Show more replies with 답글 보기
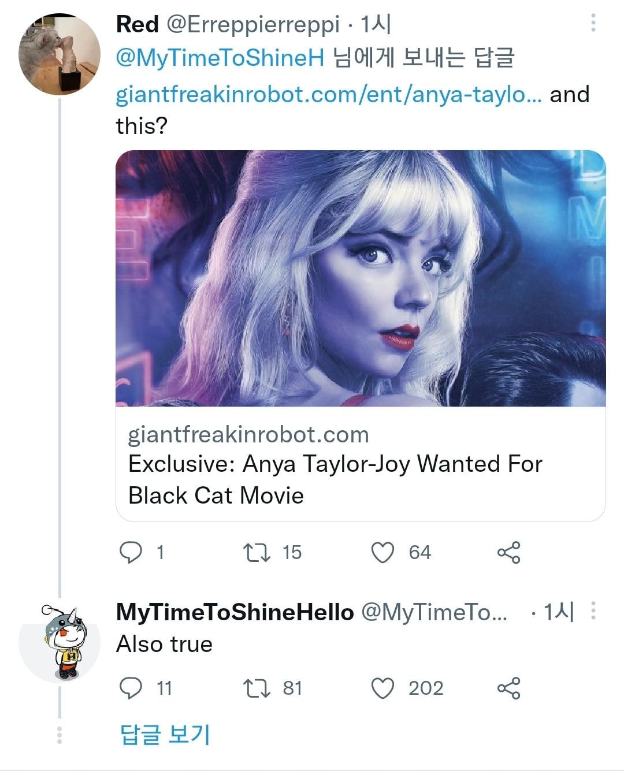The height and width of the screenshot is (771, 624). pyautogui.click(x=165, y=734)
